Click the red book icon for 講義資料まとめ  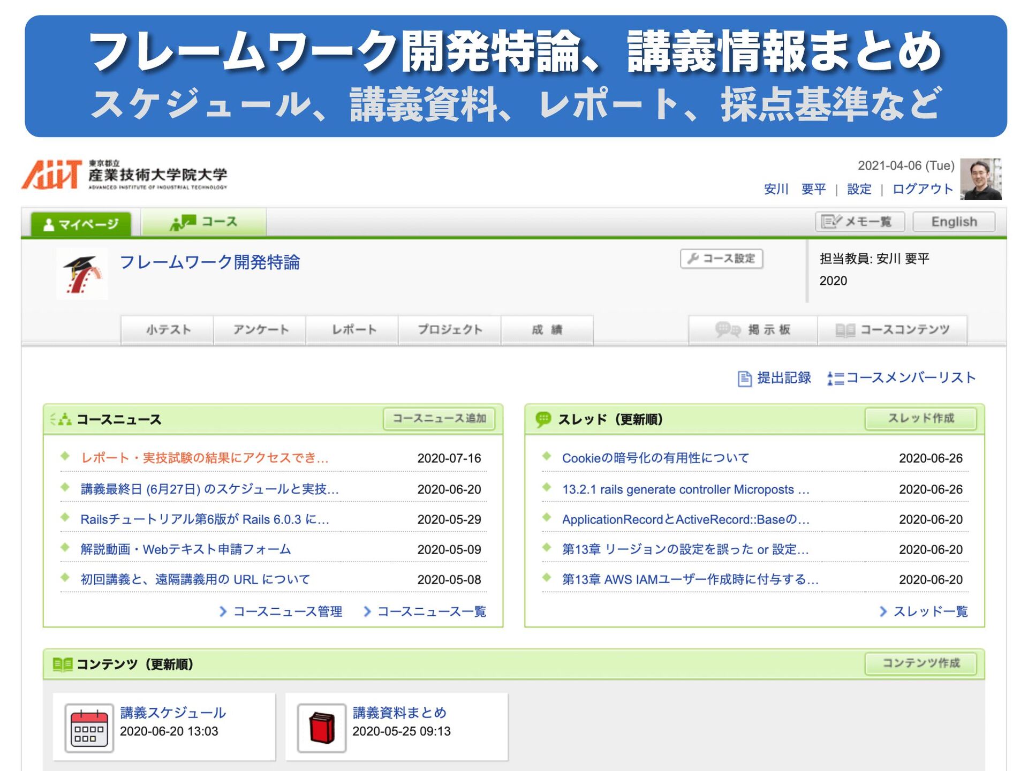pos(322,728)
